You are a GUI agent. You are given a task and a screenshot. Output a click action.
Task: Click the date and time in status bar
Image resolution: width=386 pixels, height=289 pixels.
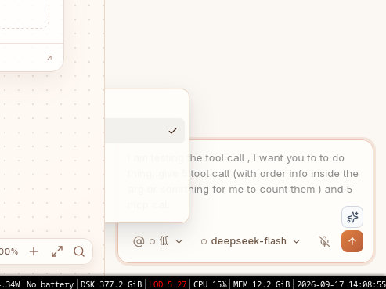click(x=341, y=284)
